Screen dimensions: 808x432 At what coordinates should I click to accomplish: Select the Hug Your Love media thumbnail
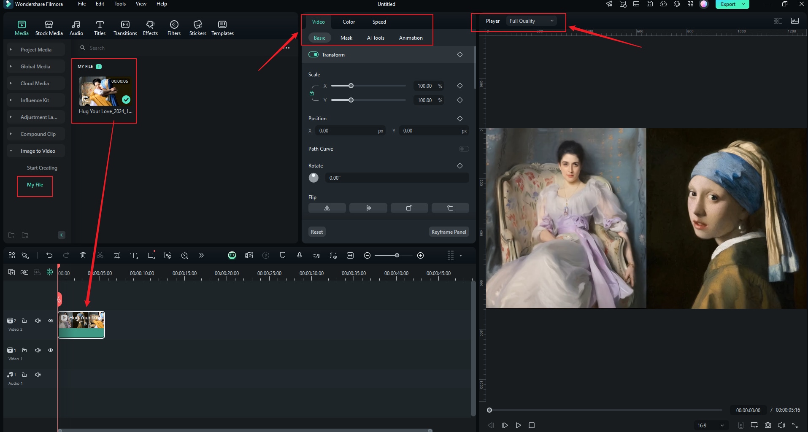(105, 91)
